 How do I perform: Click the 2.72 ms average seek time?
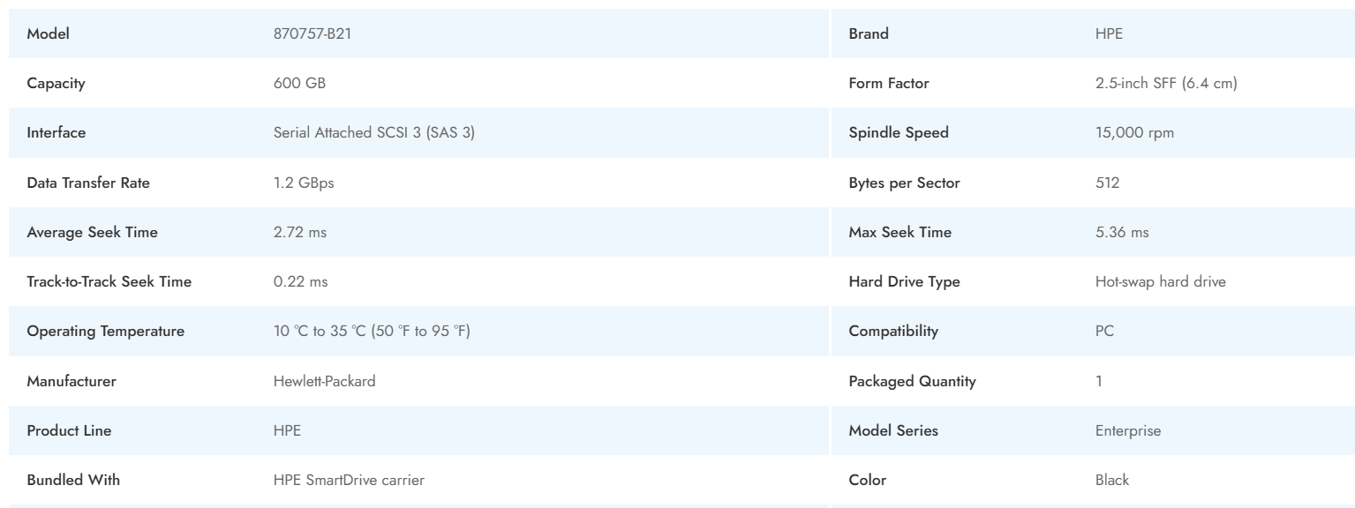click(300, 233)
